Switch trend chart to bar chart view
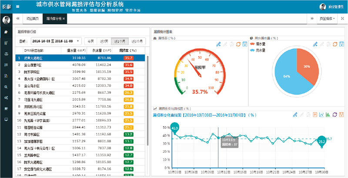 coord(328,114)
